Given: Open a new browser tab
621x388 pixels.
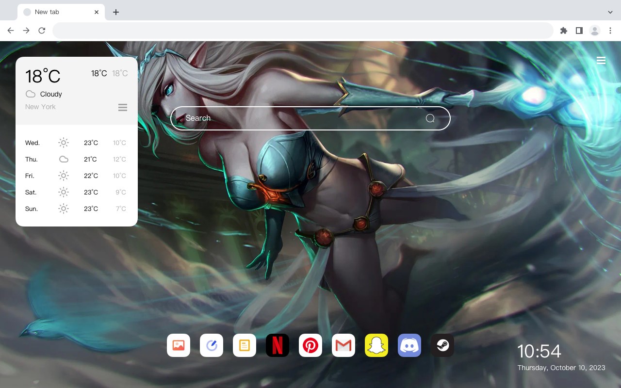Looking at the screenshot, I should click(115, 12).
